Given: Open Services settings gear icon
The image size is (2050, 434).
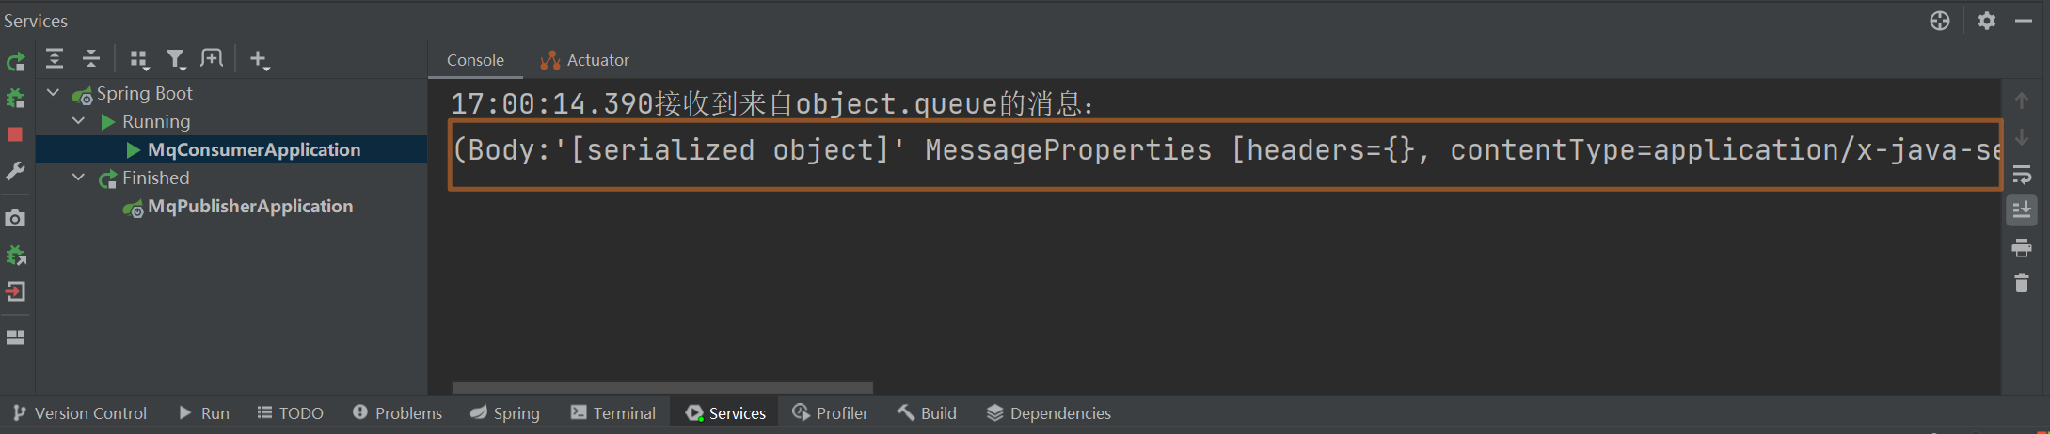Looking at the screenshot, I should tap(1986, 21).
